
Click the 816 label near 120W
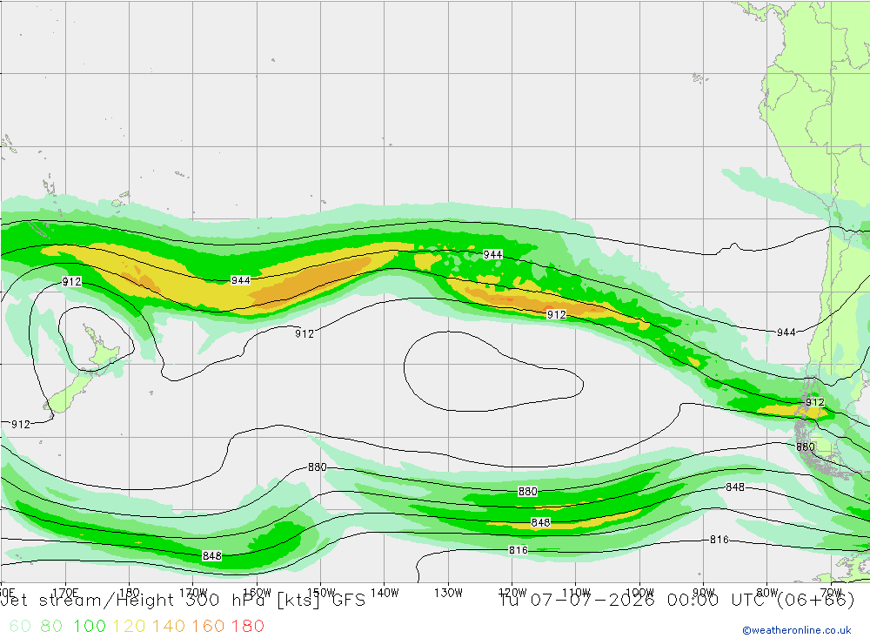click(x=519, y=550)
